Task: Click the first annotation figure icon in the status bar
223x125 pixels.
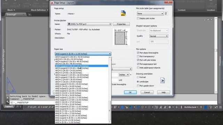Action: click(161, 107)
